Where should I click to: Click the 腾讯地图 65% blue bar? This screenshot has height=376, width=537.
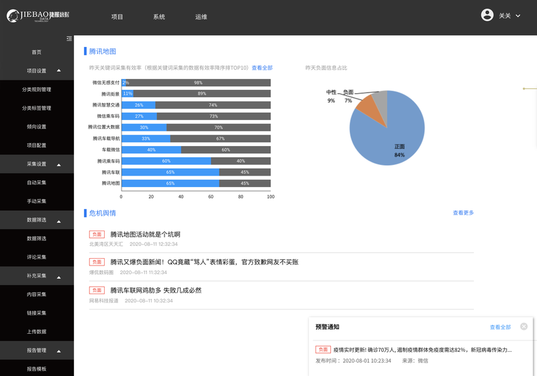coord(170,183)
